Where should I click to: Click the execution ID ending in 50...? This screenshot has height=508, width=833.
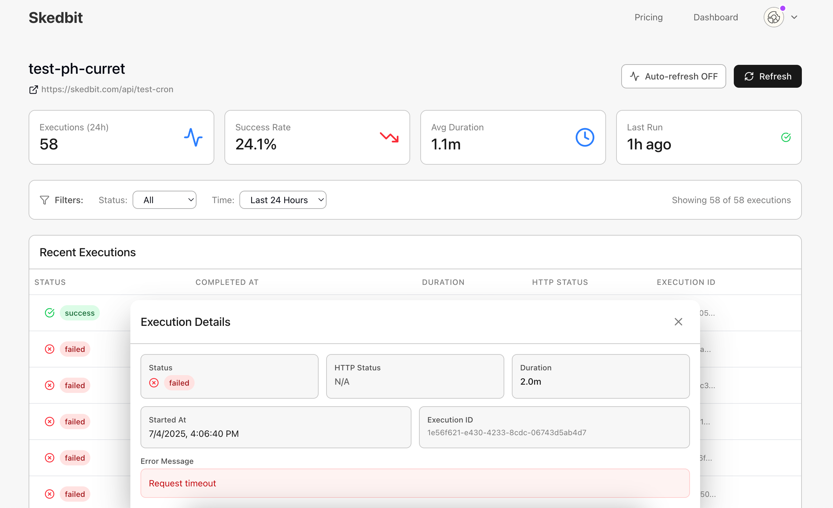point(708,494)
